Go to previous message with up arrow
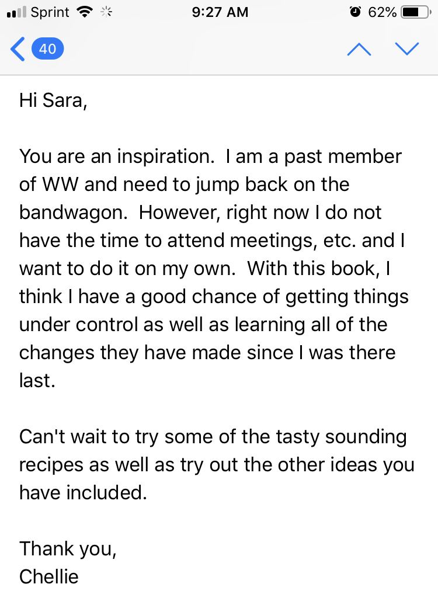 point(359,49)
